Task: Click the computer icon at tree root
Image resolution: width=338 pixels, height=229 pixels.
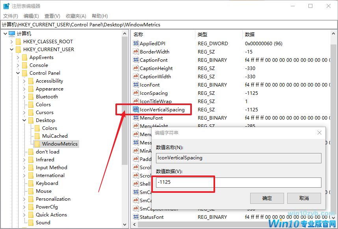Action: click(12, 33)
